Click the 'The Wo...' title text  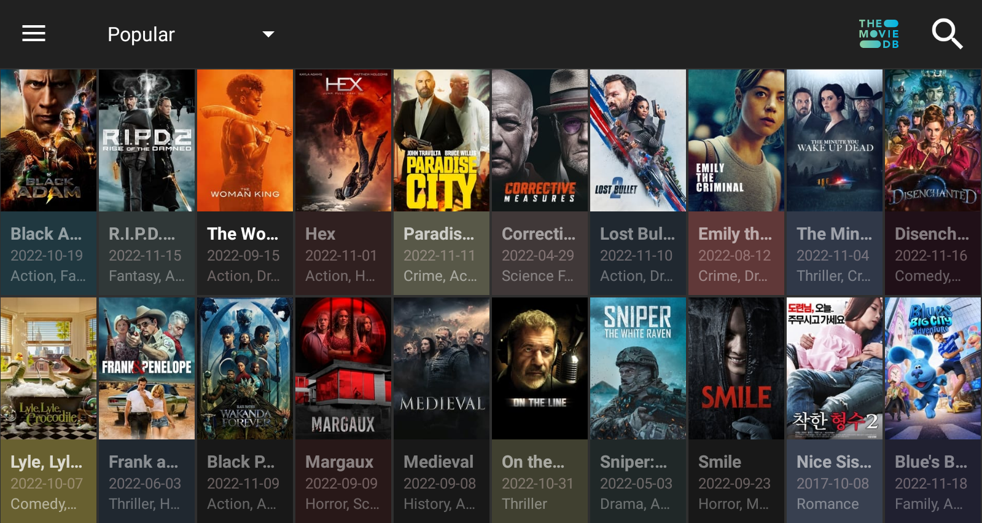(243, 234)
